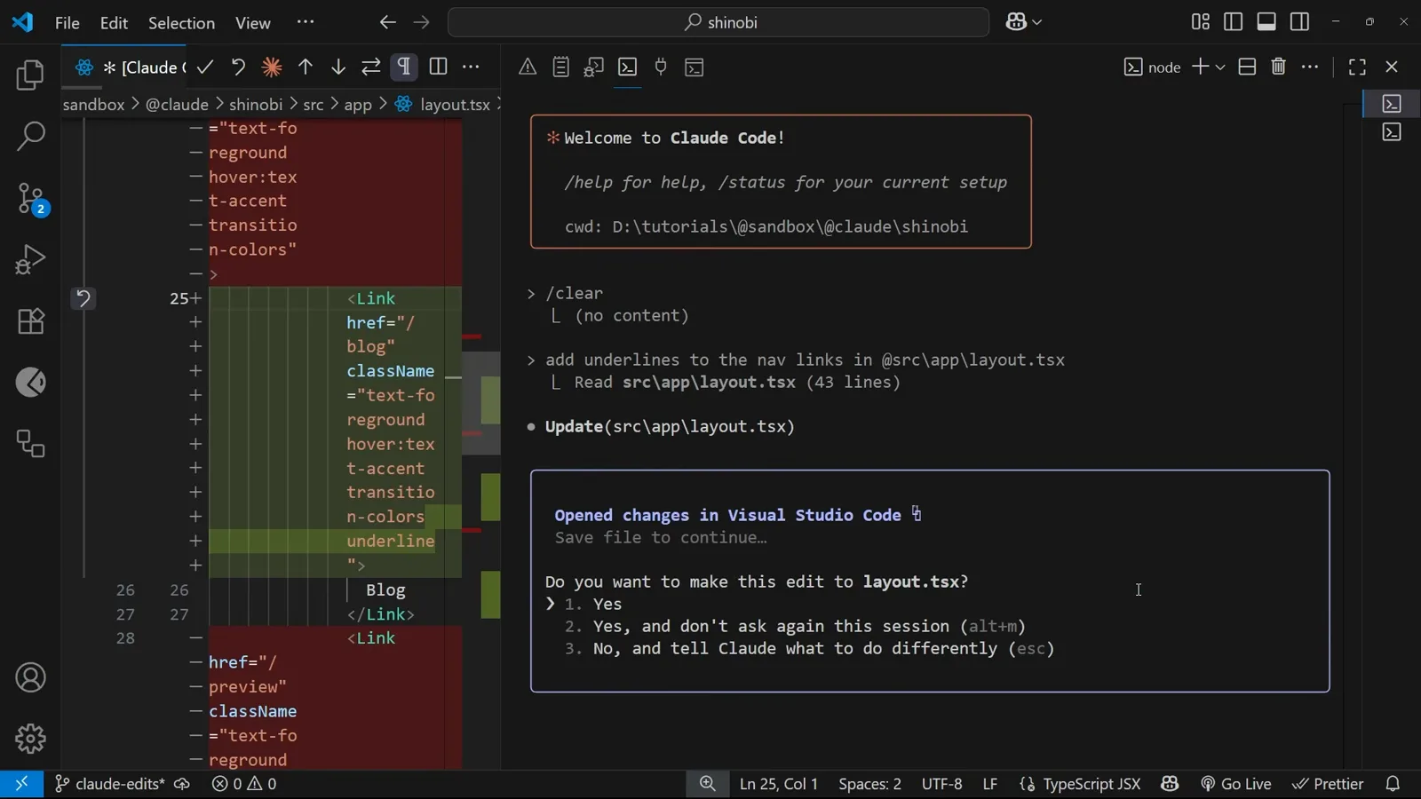Open the View menu

253,22
